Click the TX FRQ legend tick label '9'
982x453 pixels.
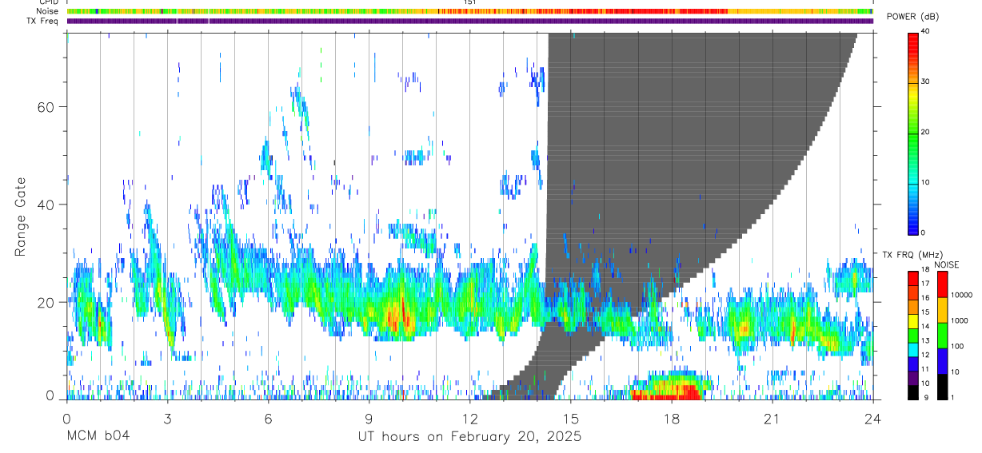(924, 397)
